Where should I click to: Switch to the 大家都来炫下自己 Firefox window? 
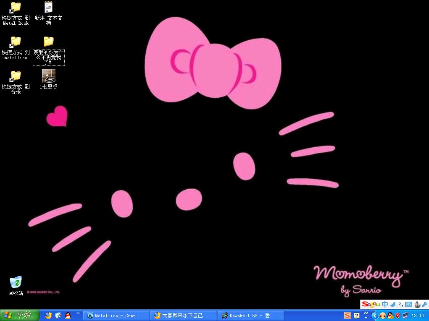click(x=184, y=316)
